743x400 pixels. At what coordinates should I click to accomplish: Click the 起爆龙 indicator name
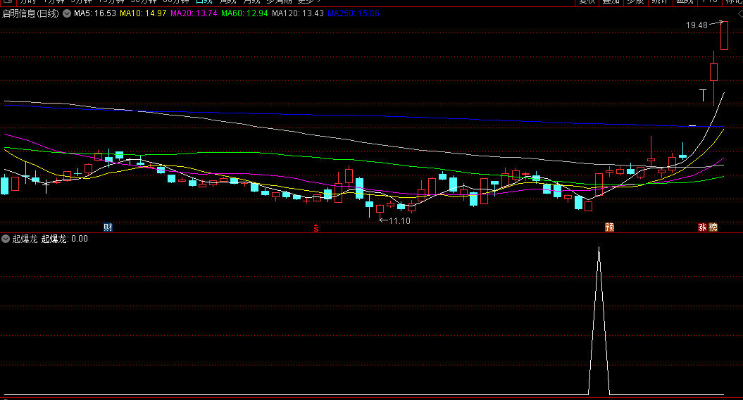(x=25, y=239)
